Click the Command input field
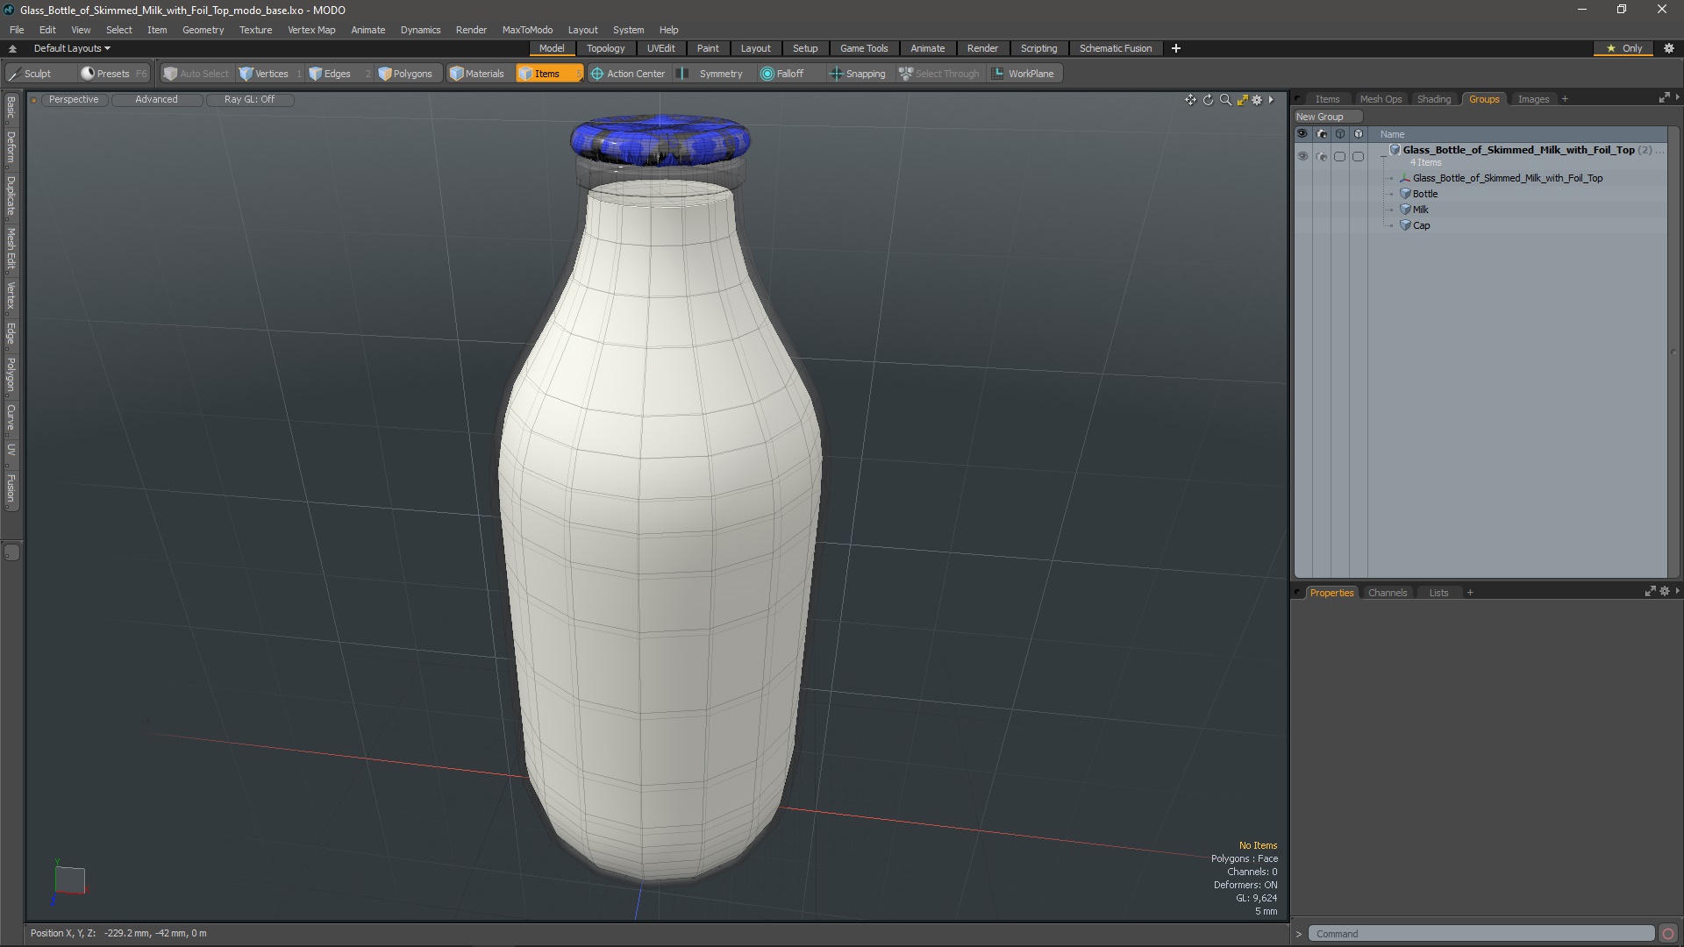Viewport: 1684px width, 947px height. [1481, 934]
